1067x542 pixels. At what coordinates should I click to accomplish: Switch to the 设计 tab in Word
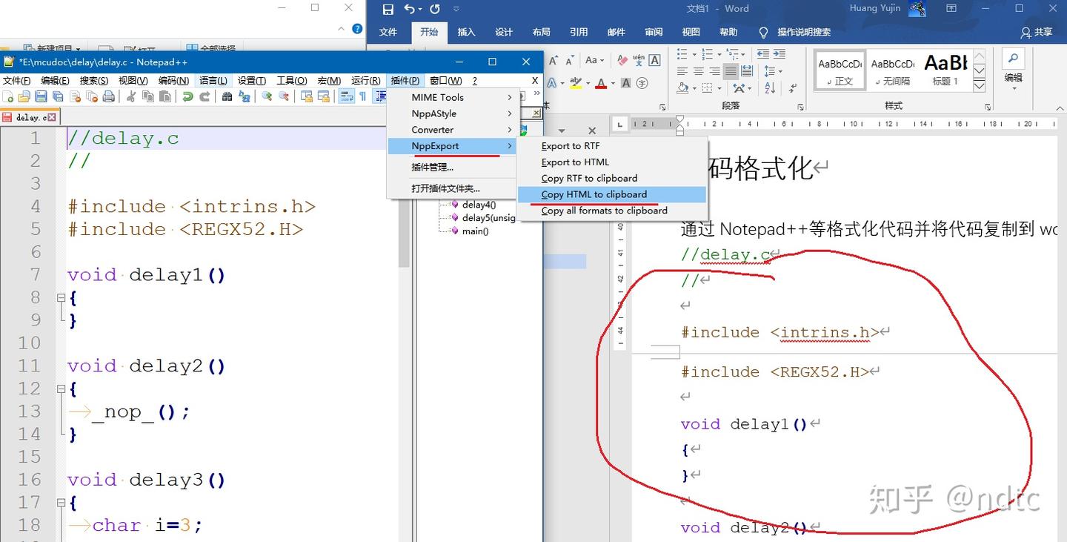(x=504, y=32)
